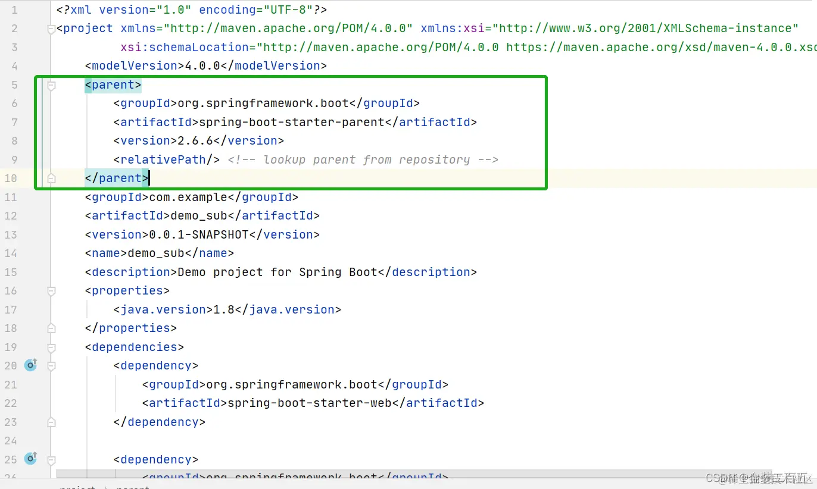817x489 pixels.
Task: Click the closing dependency tag on line 23
Action: click(x=160, y=422)
